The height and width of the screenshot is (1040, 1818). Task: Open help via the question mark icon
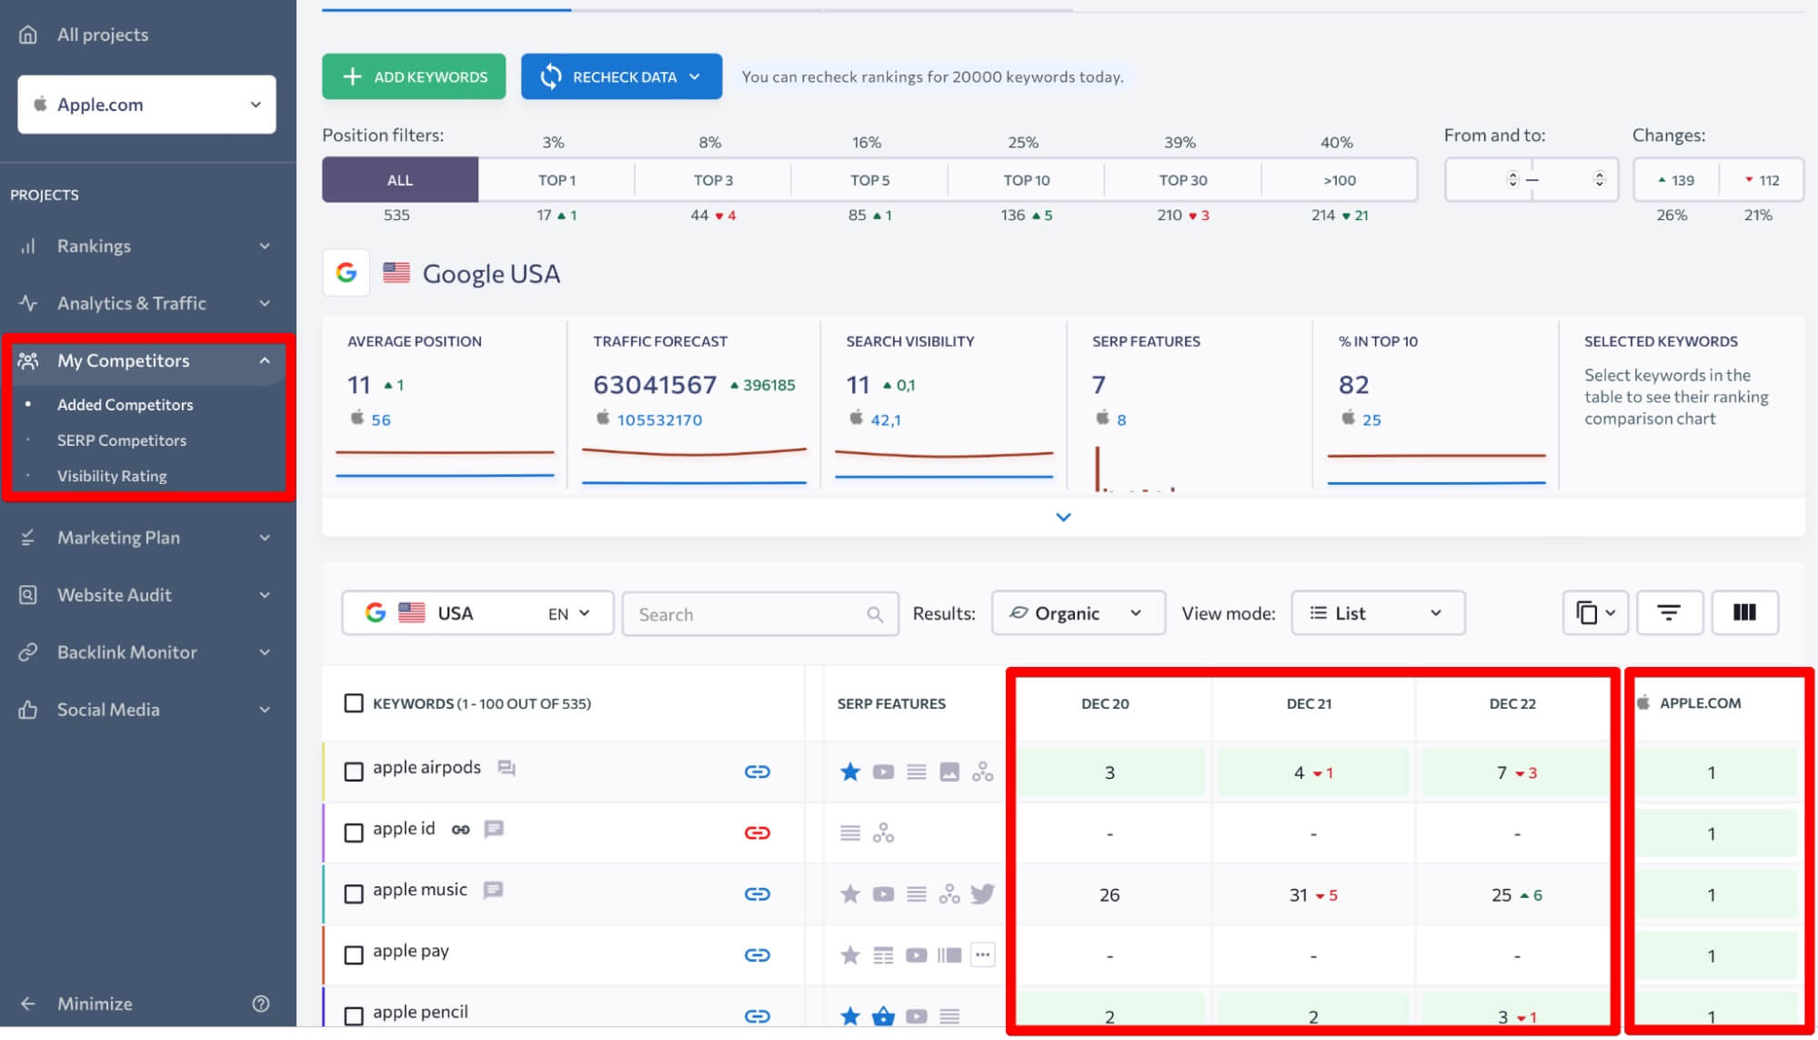point(261,1004)
